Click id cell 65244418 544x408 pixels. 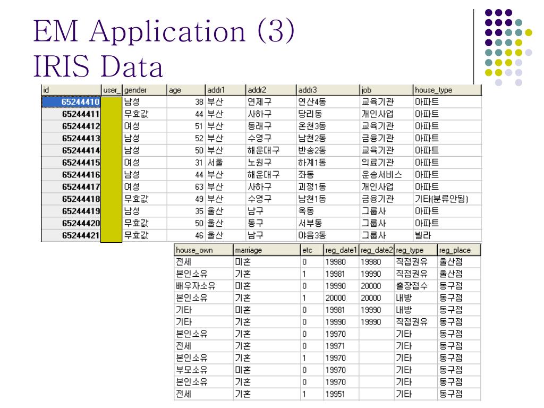pyautogui.click(x=71, y=199)
